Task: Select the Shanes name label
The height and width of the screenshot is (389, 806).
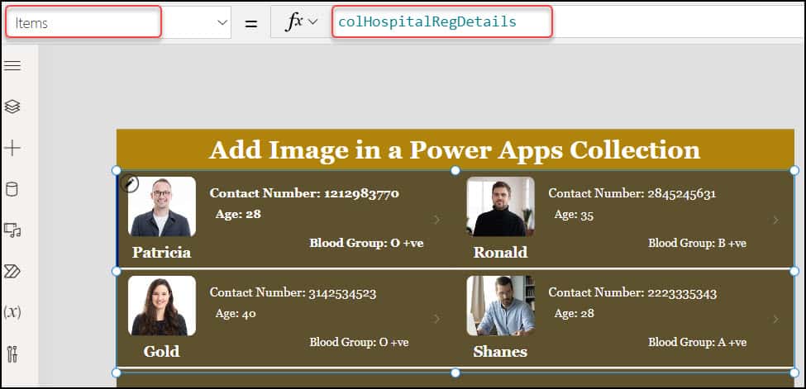Action: click(x=500, y=352)
